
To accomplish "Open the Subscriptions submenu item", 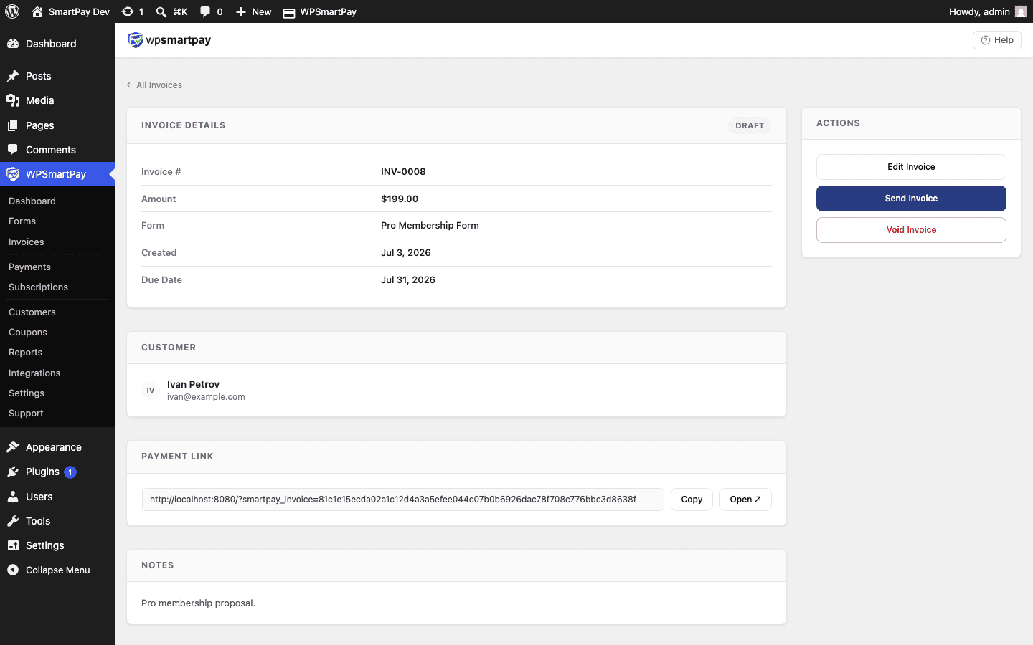I will [x=38, y=287].
